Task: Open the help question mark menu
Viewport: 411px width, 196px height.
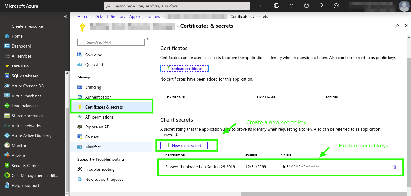Action: click(x=321, y=6)
